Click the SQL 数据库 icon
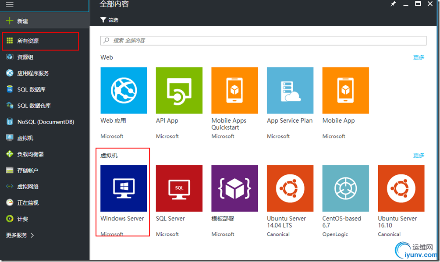Viewport: 440px width, 262px height. tap(10, 89)
